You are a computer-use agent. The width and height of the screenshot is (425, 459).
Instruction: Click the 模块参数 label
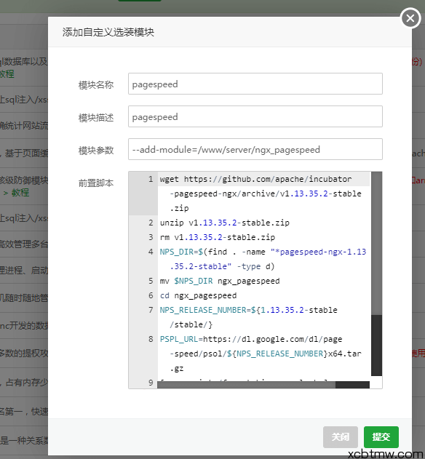96,151
